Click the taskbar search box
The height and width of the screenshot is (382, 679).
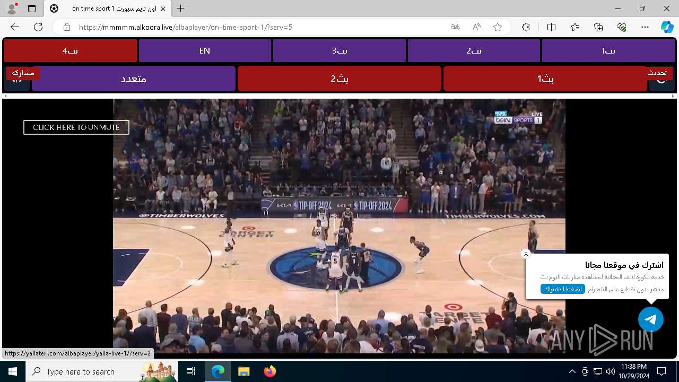(102, 371)
